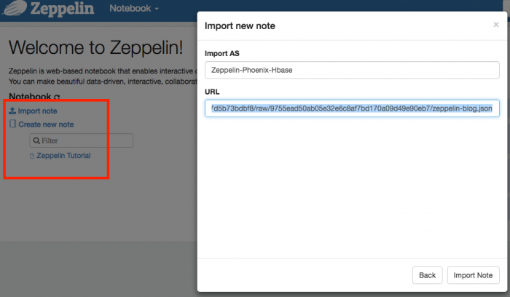The width and height of the screenshot is (510, 297).
Task: Click the upload icon next to Import note
Action: (x=12, y=111)
